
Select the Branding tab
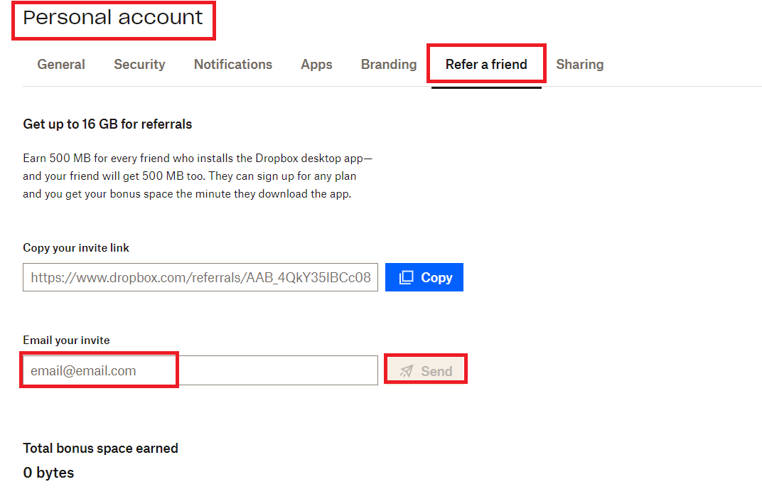tap(389, 64)
